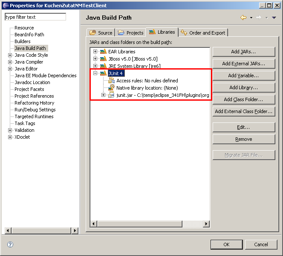Go back with the yellow left arrow
The height and width of the screenshot is (256, 283).
click(243, 17)
